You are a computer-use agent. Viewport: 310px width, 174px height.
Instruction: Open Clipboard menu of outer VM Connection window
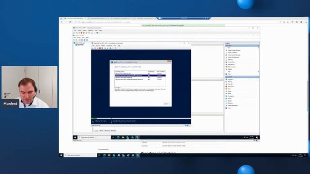(91, 30)
